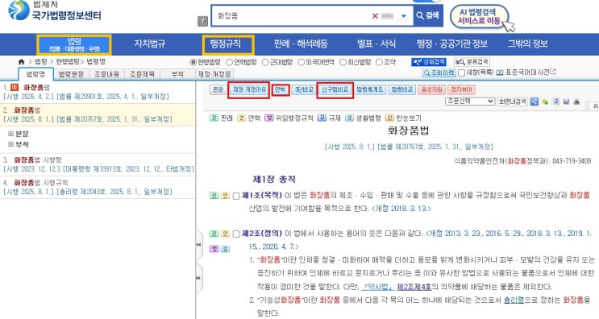
Task: Click the 3단비교 button
Action: pos(304,89)
